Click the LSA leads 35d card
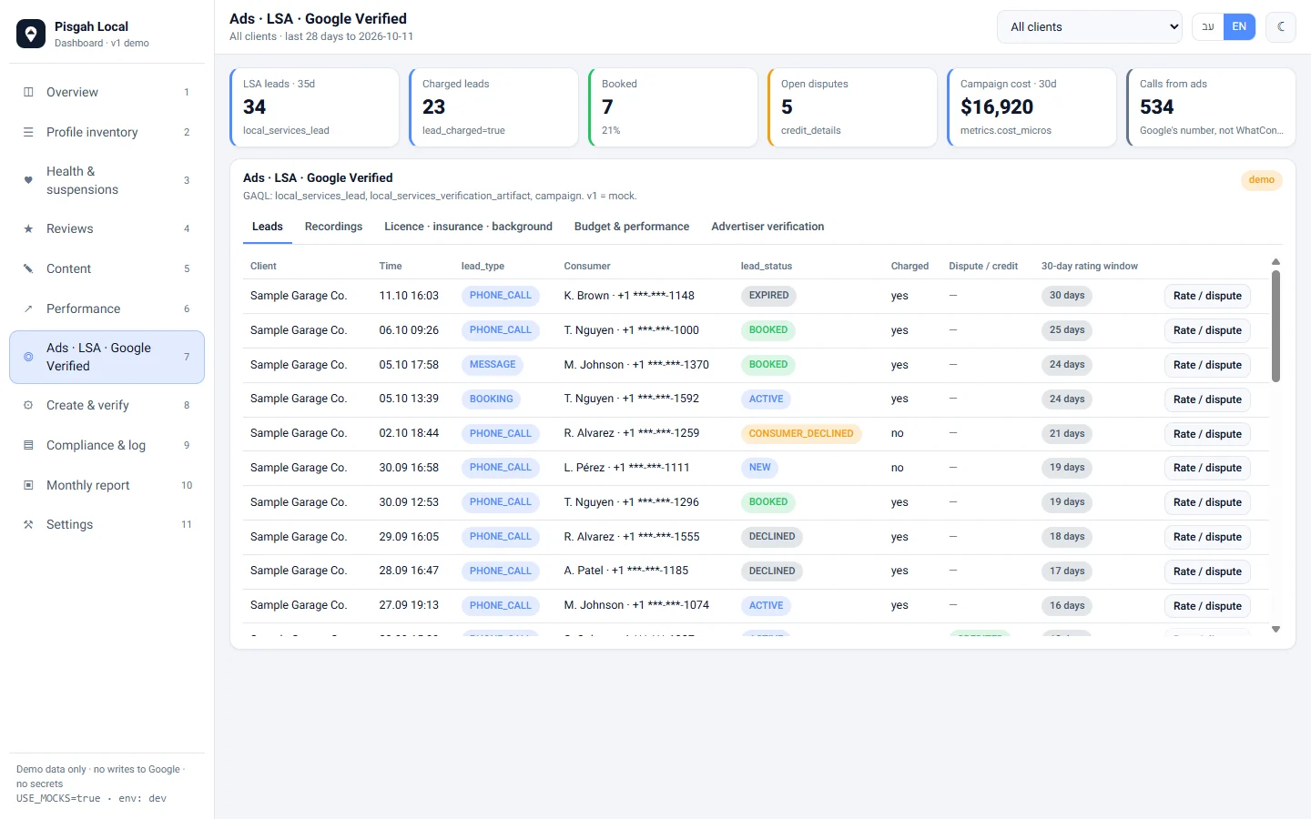1311x819 pixels. click(314, 107)
